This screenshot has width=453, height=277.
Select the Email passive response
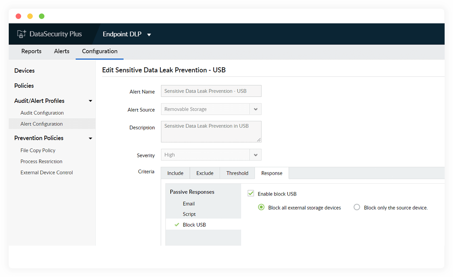(x=189, y=204)
